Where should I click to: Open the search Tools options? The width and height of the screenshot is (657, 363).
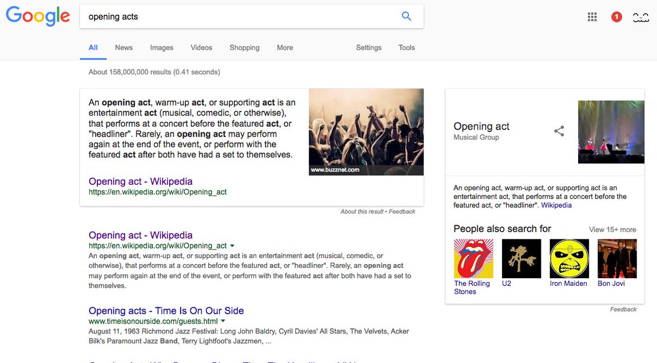(407, 48)
